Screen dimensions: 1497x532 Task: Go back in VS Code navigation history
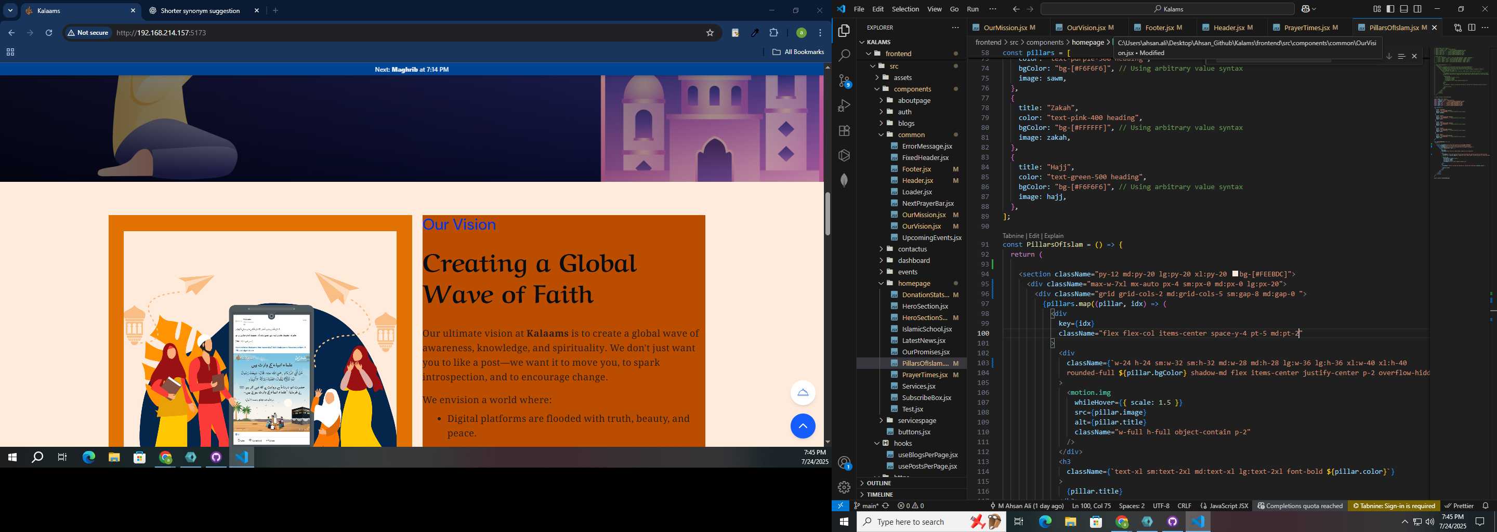(x=1016, y=9)
